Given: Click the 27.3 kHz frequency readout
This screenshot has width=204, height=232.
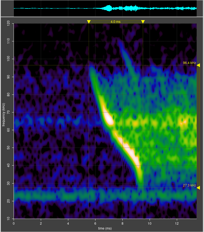Looking at the screenshot, I should 189,185.
